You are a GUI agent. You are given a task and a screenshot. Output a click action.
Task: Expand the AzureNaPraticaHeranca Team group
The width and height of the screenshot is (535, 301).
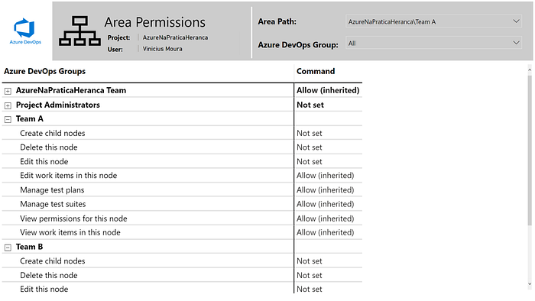[x=8, y=91]
